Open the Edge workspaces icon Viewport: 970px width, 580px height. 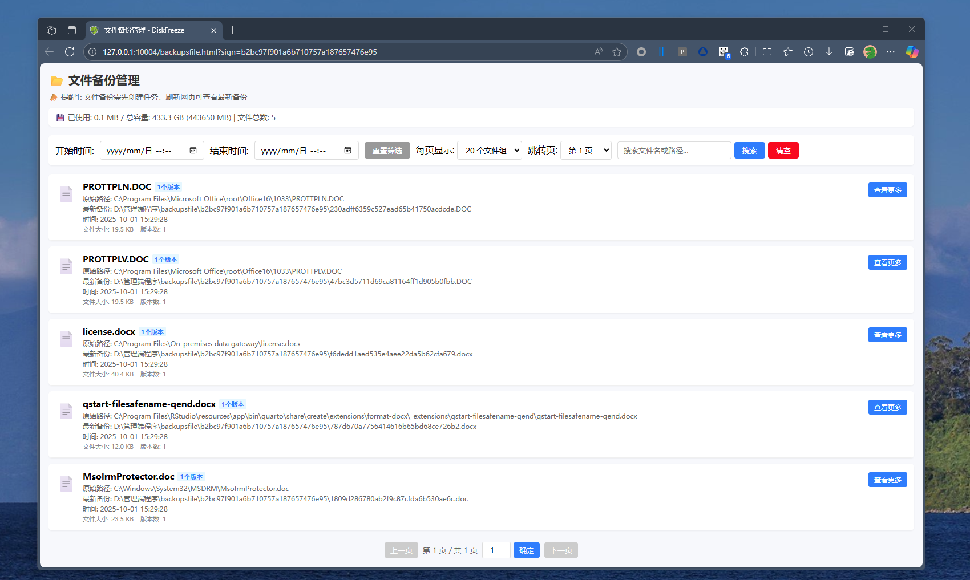(x=51, y=30)
